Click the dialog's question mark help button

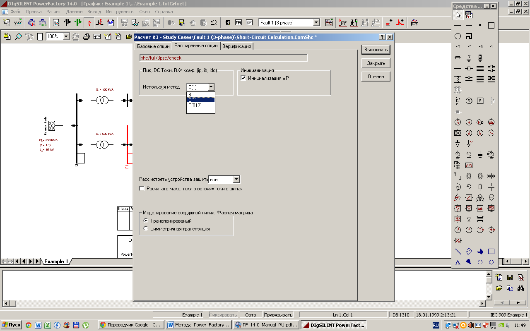click(x=382, y=37)
